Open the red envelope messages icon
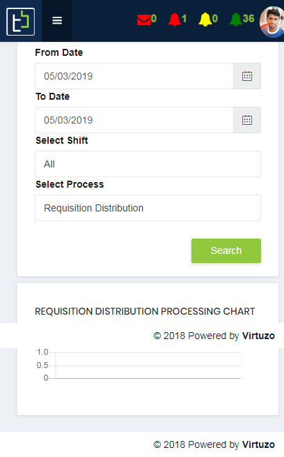This screenshot has width=284, height=457. coord(144,20)
